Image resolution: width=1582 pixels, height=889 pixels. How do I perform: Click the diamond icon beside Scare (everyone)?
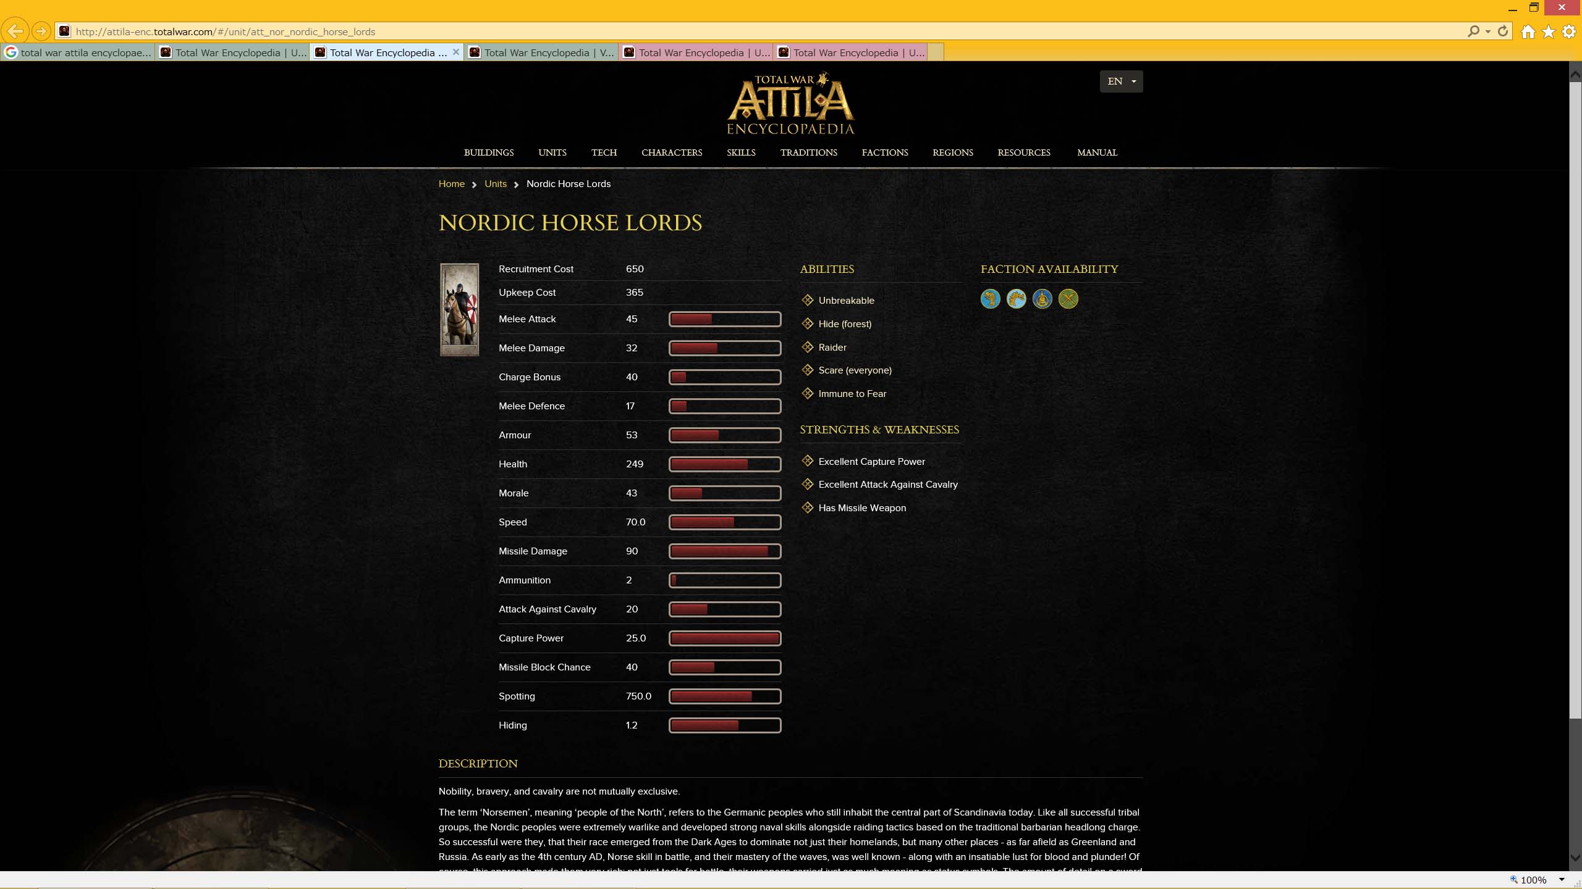pos(807,370)
